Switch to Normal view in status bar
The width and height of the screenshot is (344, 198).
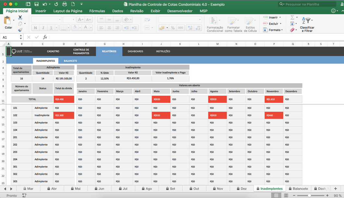(276, 195)
